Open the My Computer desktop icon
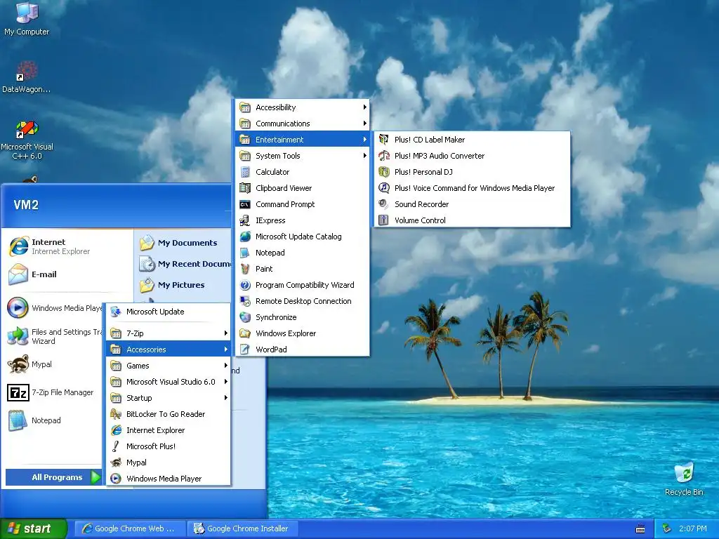 [27, 18]
